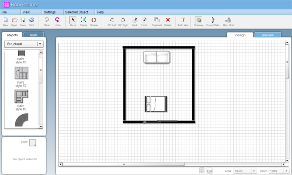The image size is (292, 175).
Task: Click the horizontal canvas scrollbar thumb
Action: click(x=124, y=164)
